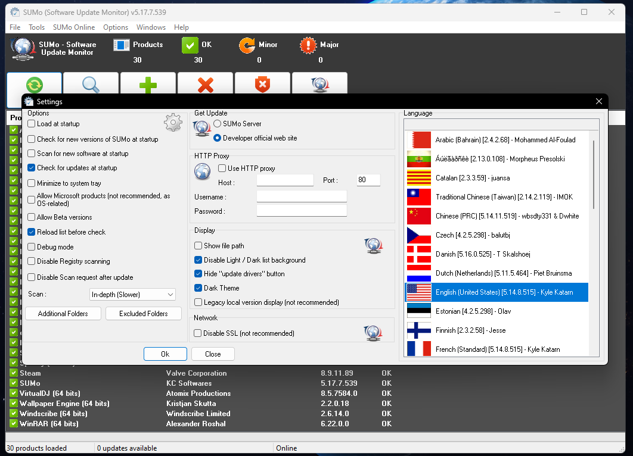Toggle the Dark Theme checkbox
The width and height of the screenshot is (633, 456).
[198, 288]
